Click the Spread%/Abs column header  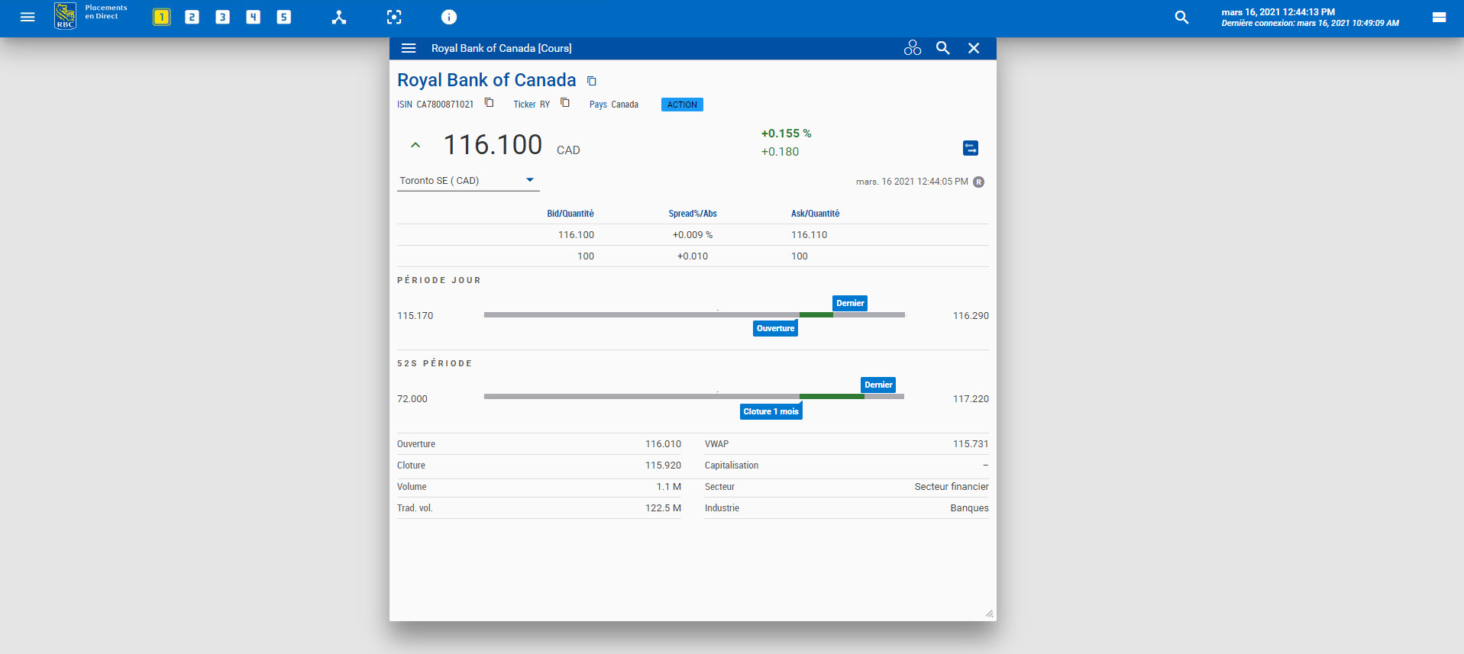click(693, 214)
